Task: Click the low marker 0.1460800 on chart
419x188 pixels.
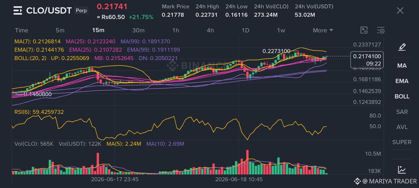Action: (x=38, y=94)
